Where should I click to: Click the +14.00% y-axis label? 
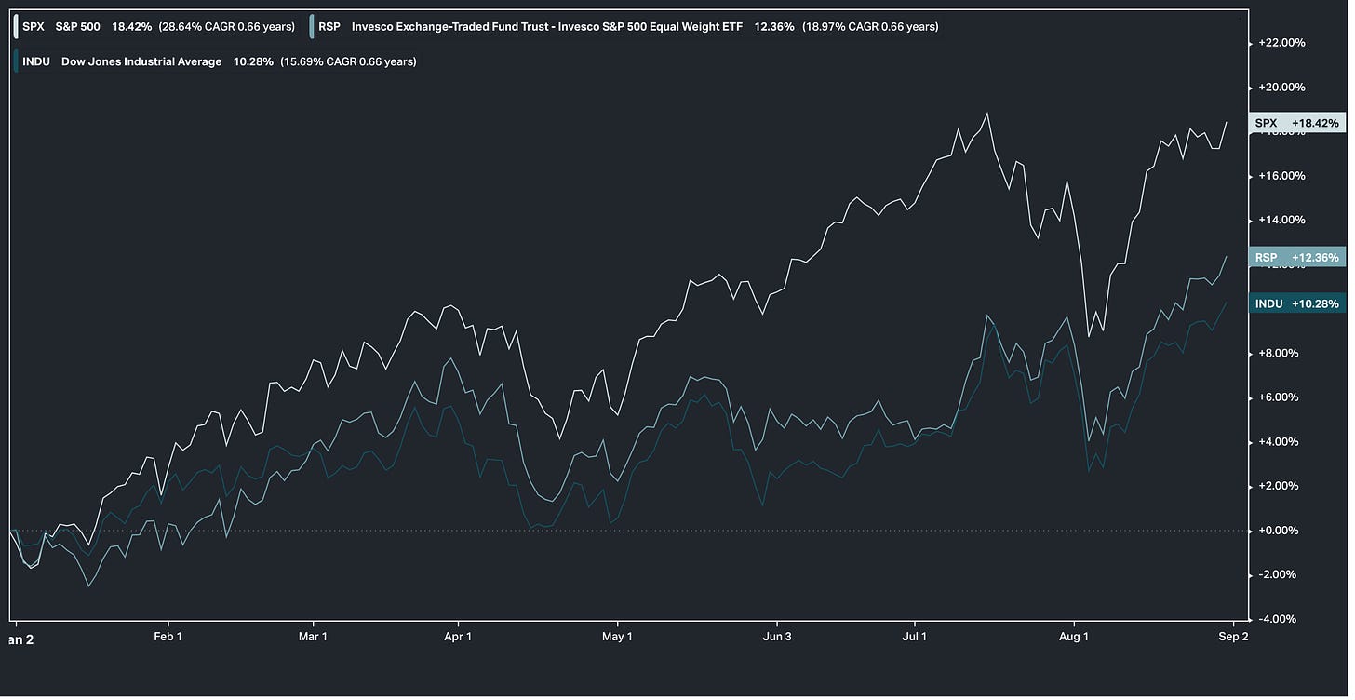click(x=1281, y=221)
